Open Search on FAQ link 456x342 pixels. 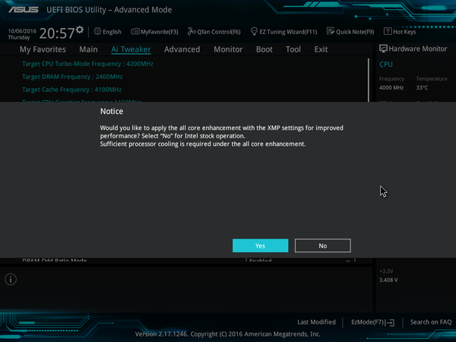click(x=431, y=322)
